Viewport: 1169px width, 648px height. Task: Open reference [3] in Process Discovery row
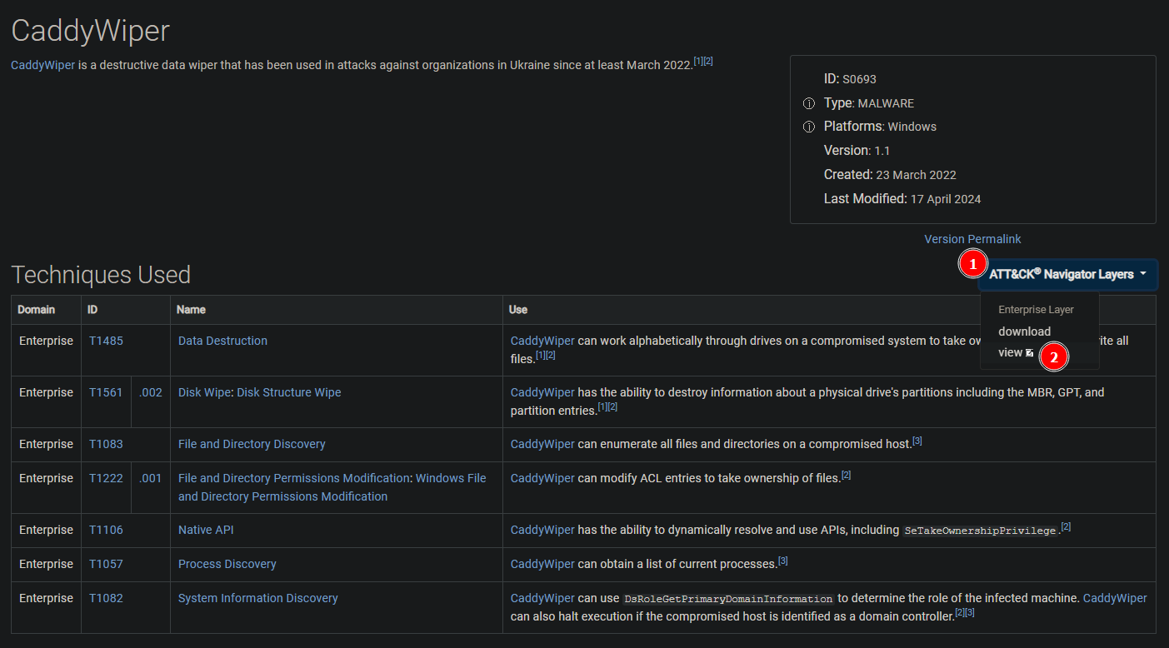tap(783, 561)
